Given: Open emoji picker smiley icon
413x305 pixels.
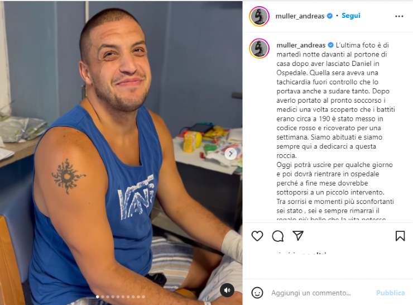Looking at the screenshot, I should (x=257, y=293).
